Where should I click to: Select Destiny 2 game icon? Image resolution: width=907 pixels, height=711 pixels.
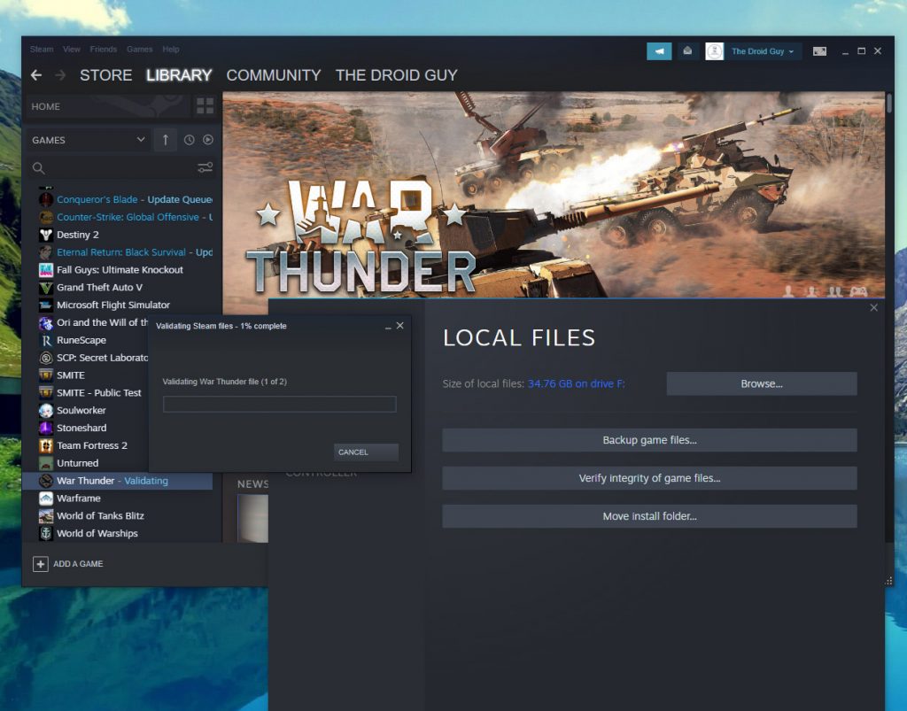coord(46,235)
